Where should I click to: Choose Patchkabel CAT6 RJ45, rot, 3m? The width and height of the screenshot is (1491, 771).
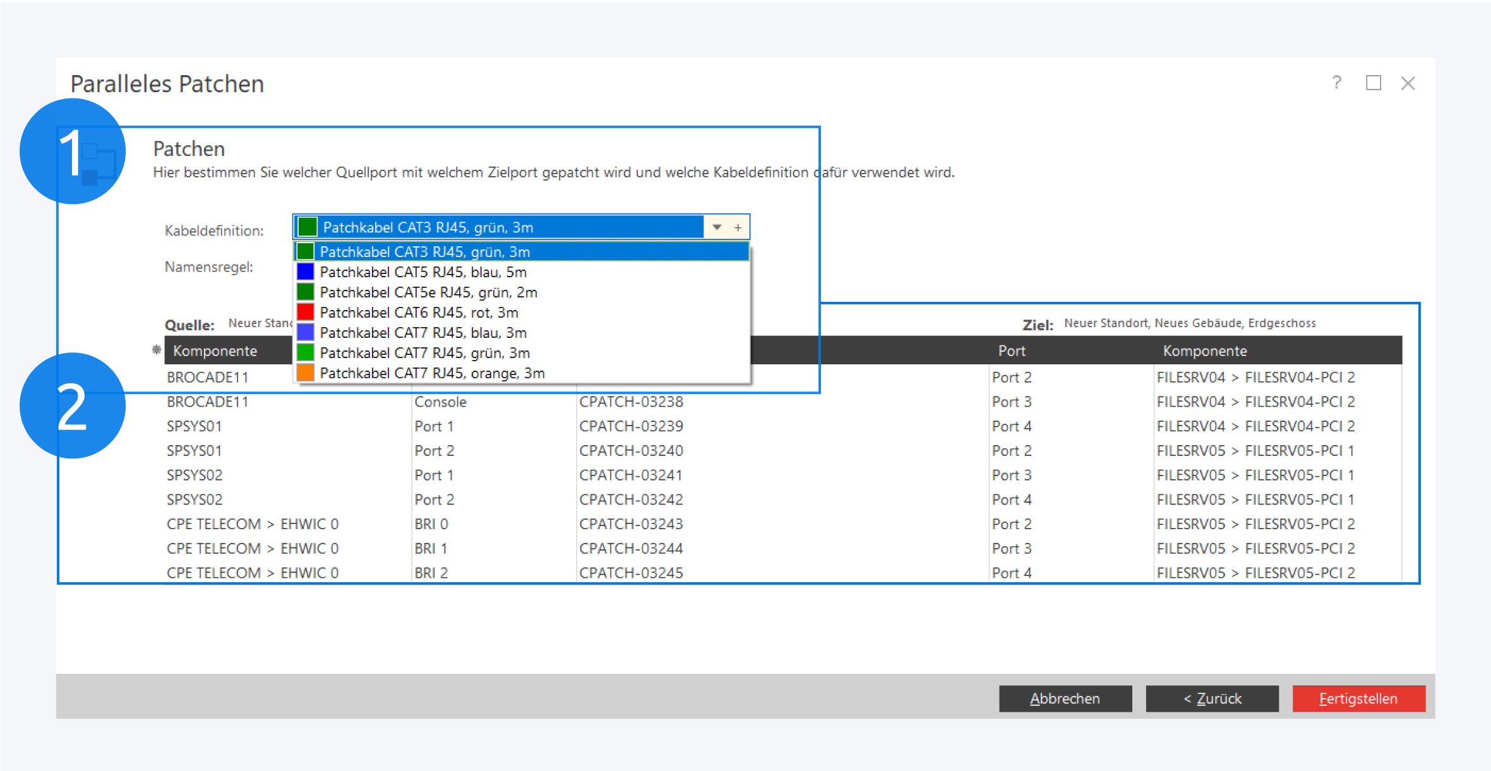(419, 313)
